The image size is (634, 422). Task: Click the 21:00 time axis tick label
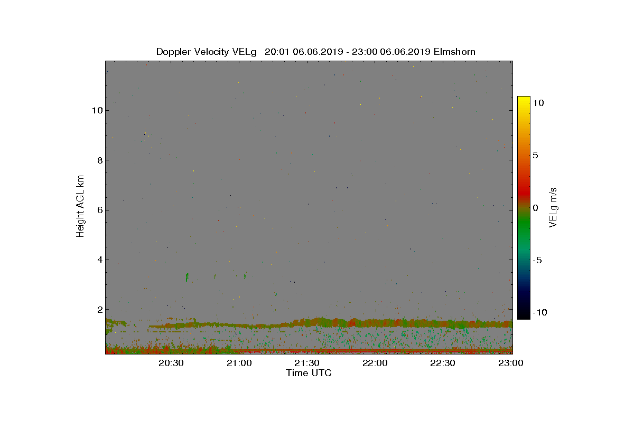(x=239, y=363)
